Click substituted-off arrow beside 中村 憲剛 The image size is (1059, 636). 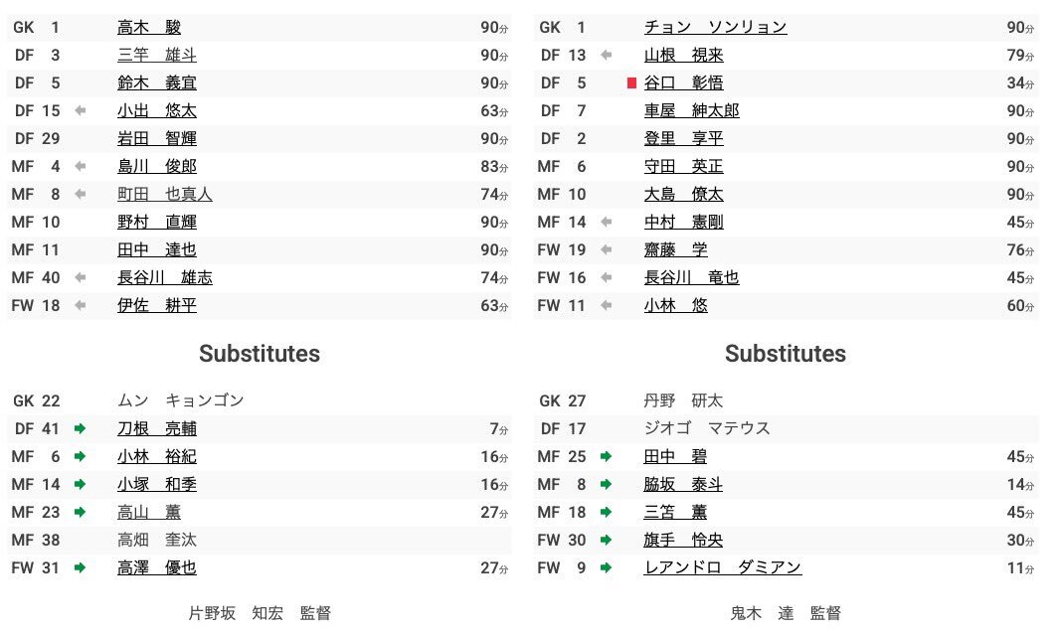pyautogui.click(x=607, y=223)
